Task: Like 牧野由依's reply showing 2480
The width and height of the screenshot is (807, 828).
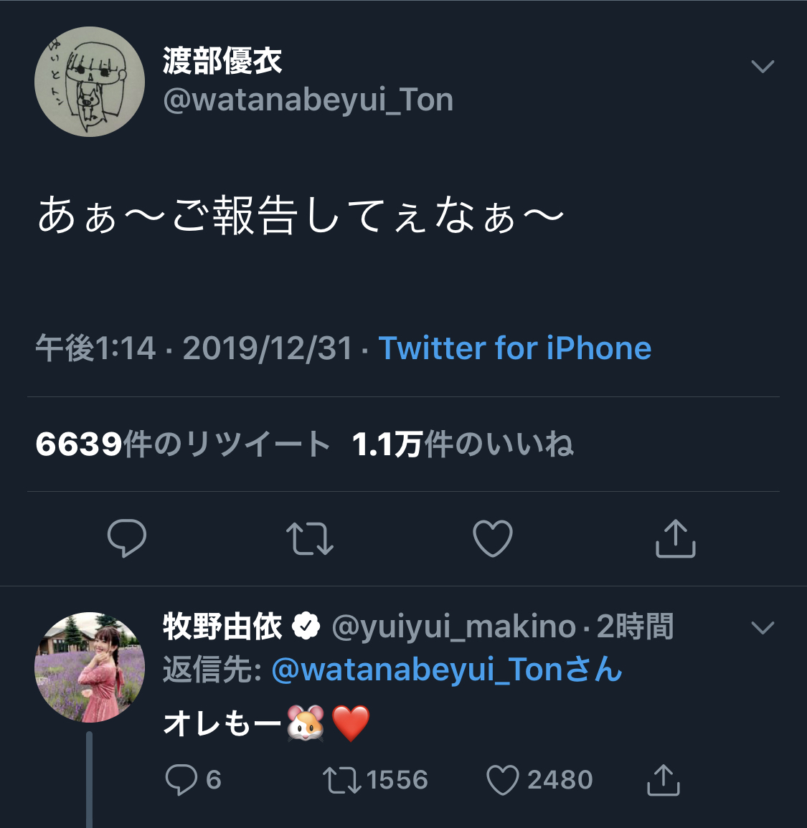Action: pos(502,780)
